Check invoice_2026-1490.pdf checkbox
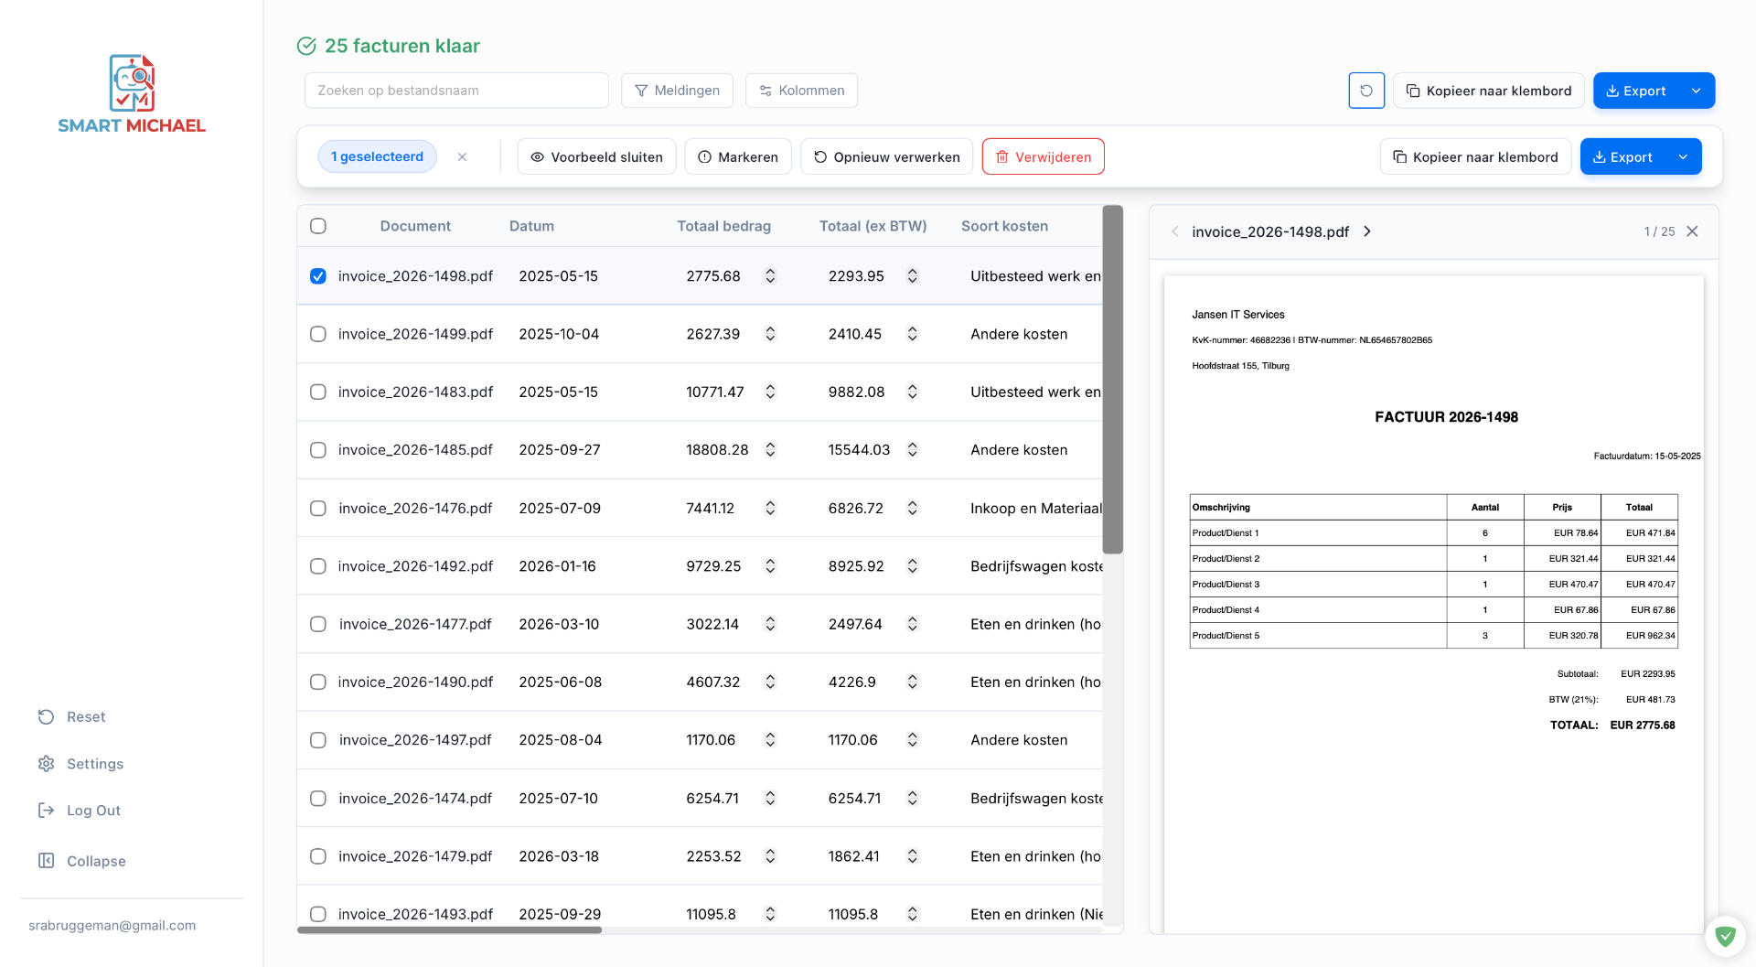Viewport: 1756px width, 967px height. [x=318, y=682]
